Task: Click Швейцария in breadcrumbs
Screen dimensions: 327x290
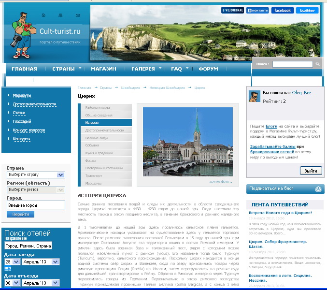Action: 130,87
